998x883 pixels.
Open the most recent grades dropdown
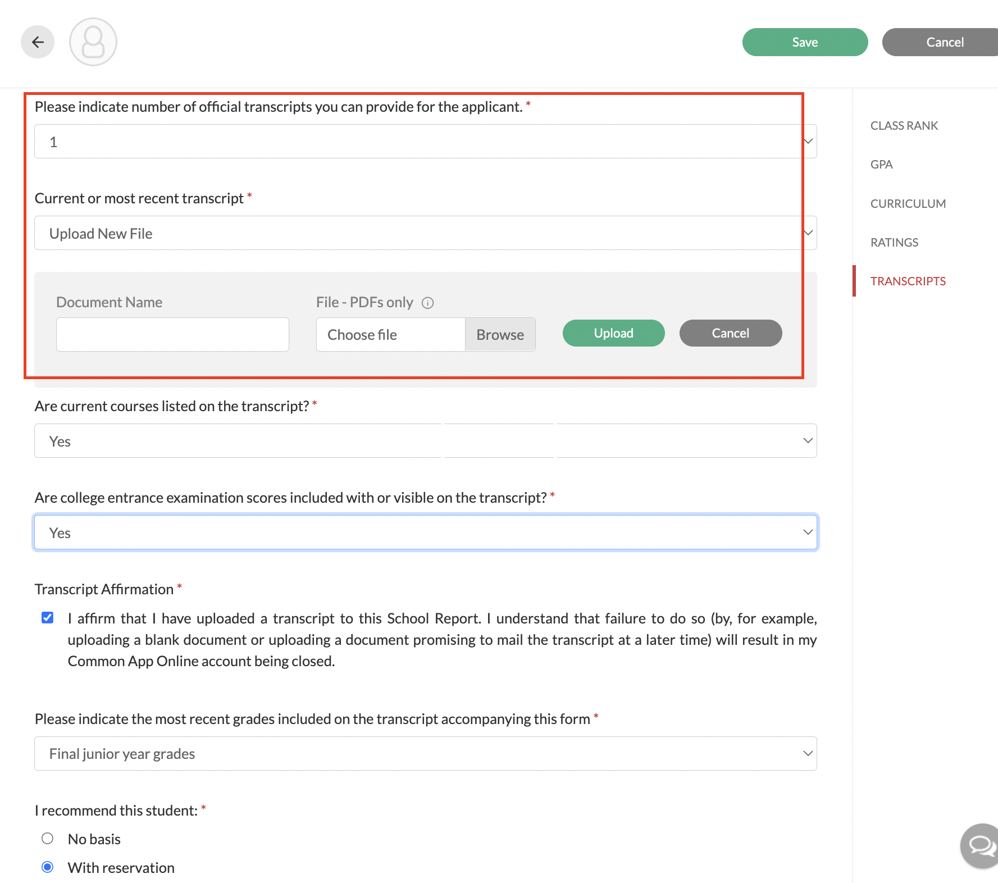[x=426, y=754]
